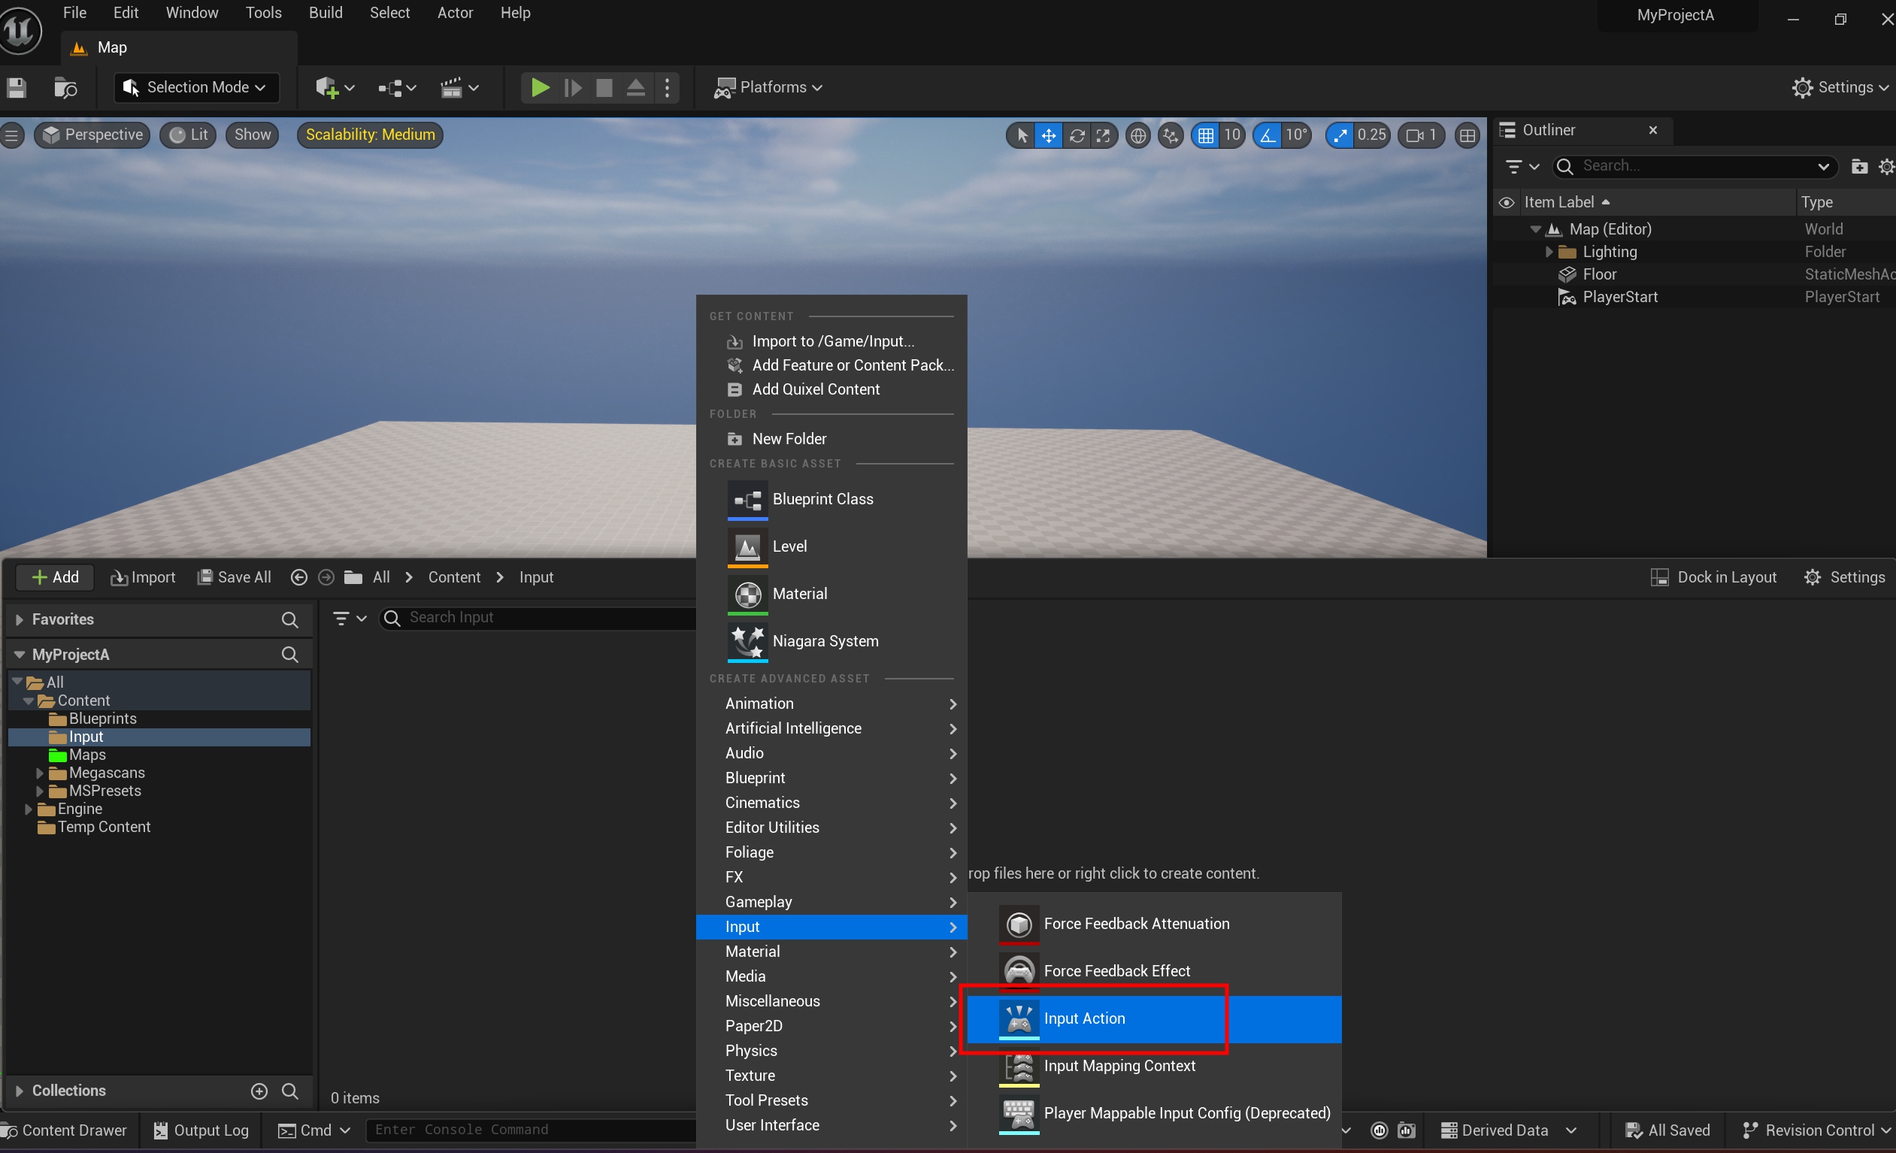Click the viewport layout grid icon

pos(1467,136)
